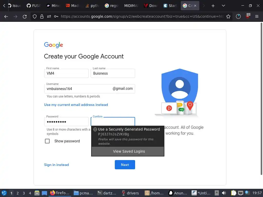The width and height of the screenshot is (263, 197).
Task: Open the volume control in system tray
Action: click(224, 193)
